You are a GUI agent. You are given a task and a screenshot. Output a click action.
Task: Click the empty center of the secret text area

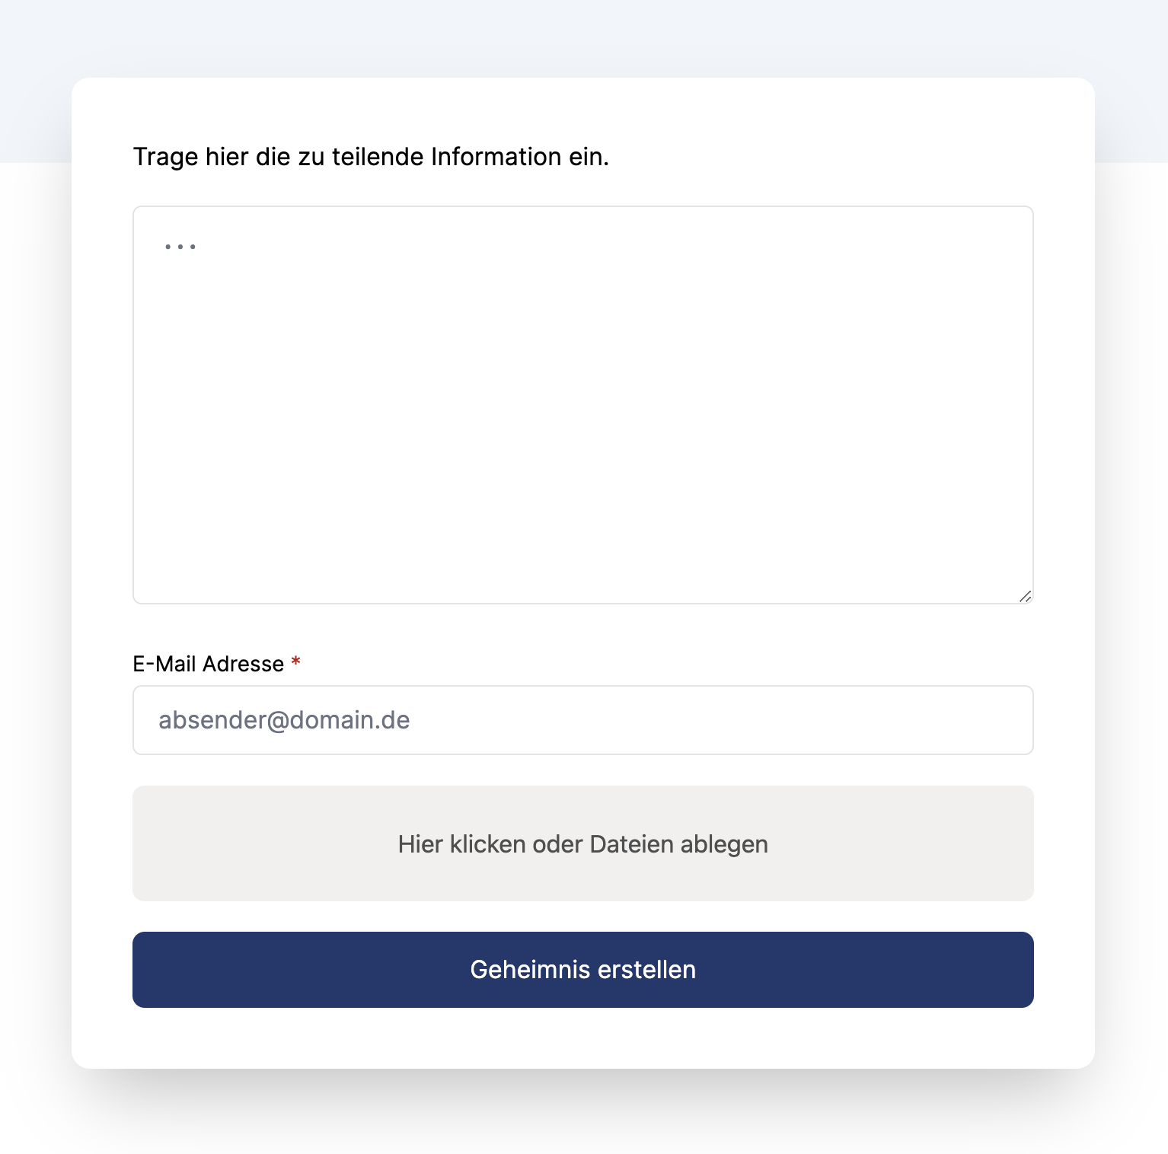click(x=582, y=404)
